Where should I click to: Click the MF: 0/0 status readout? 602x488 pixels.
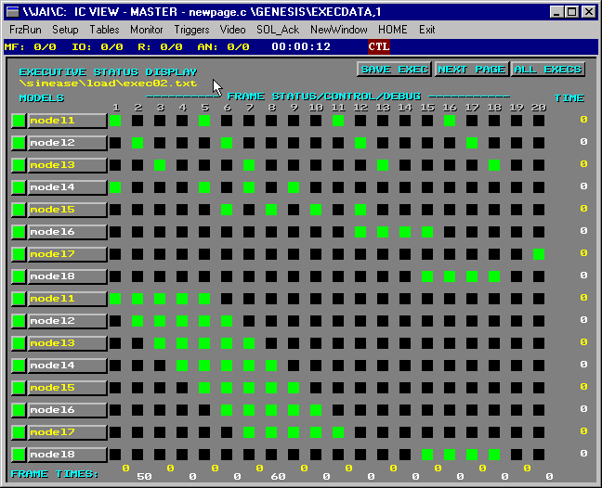coord(30,46)
